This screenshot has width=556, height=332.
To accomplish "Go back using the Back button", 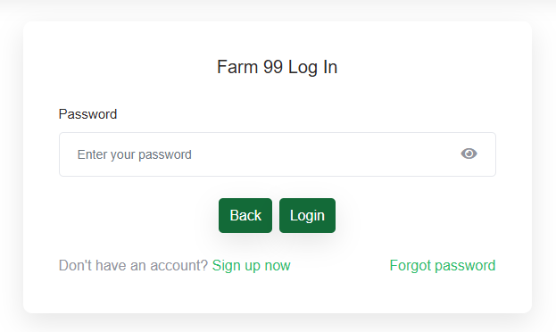I will [x=245, y=216].
